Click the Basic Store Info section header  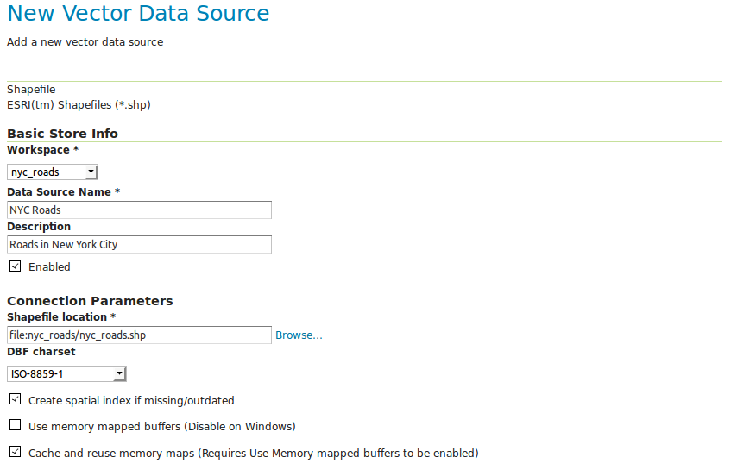tap(62, 134)
